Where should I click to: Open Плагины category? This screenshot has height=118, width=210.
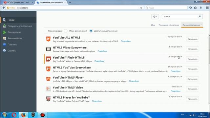pos(18,45)
